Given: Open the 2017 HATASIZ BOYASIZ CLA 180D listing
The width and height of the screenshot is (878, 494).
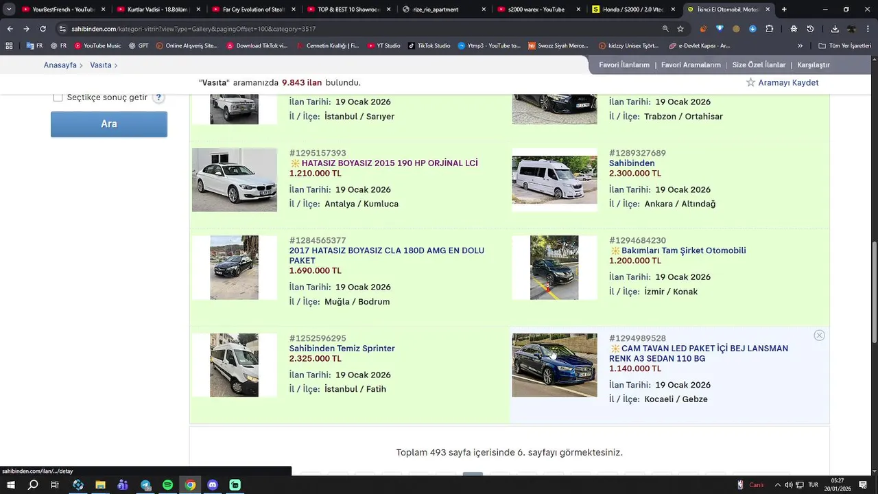Looking at the screenshot, I should click(387, 255).
